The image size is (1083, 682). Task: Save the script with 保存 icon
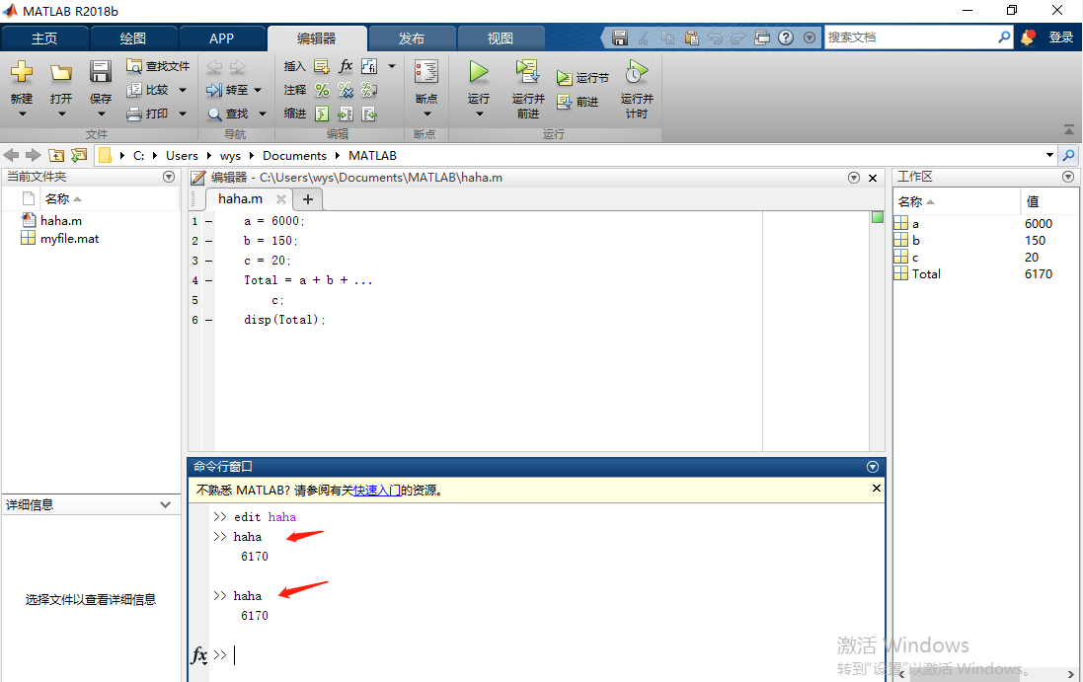coord(100,72)
